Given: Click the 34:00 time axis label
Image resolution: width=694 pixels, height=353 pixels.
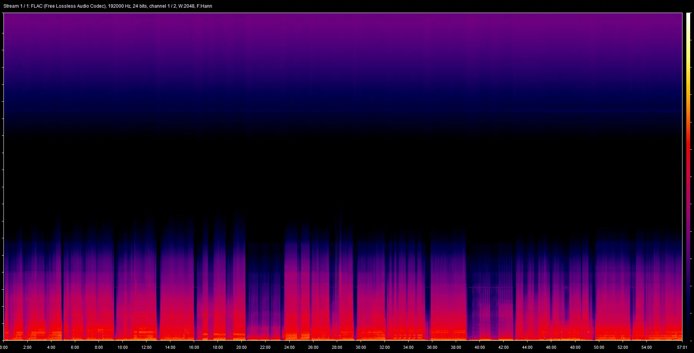Looking at the screenshot, I should (408, 347).
